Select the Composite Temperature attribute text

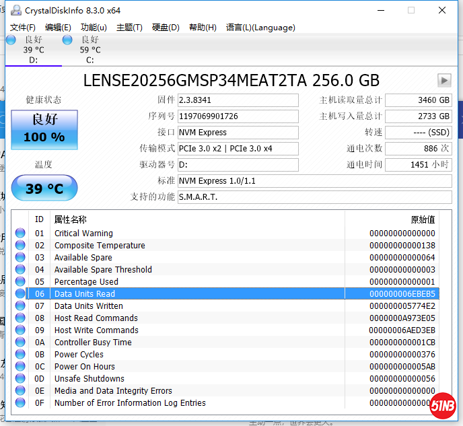point(100,246)
